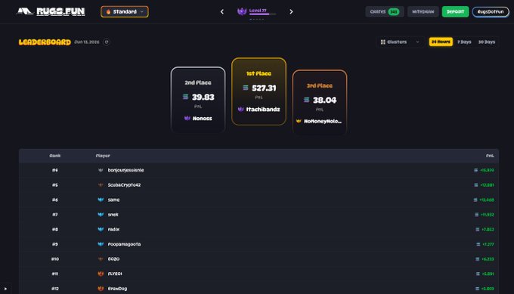Click the badge icon next to bonjourjesuisnie

tap(101, 170)
